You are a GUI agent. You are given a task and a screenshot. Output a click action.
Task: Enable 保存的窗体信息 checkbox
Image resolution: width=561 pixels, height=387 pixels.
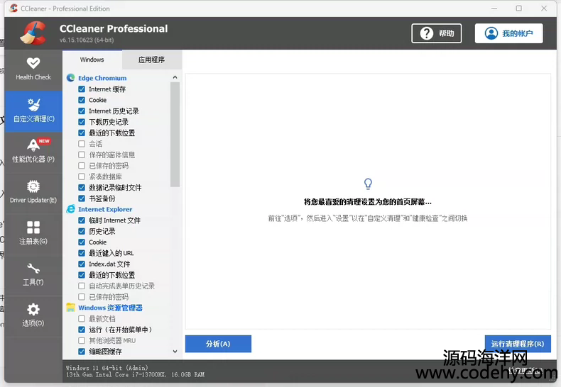point(82,155)
